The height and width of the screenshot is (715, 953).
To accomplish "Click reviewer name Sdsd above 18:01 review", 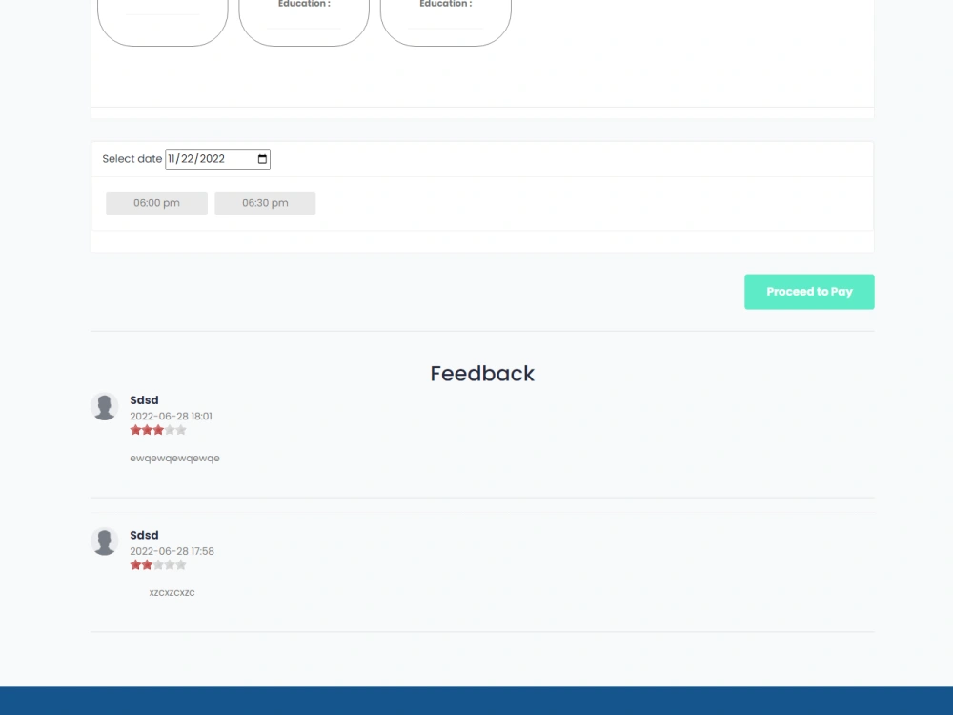I will (x=144, y=400).
